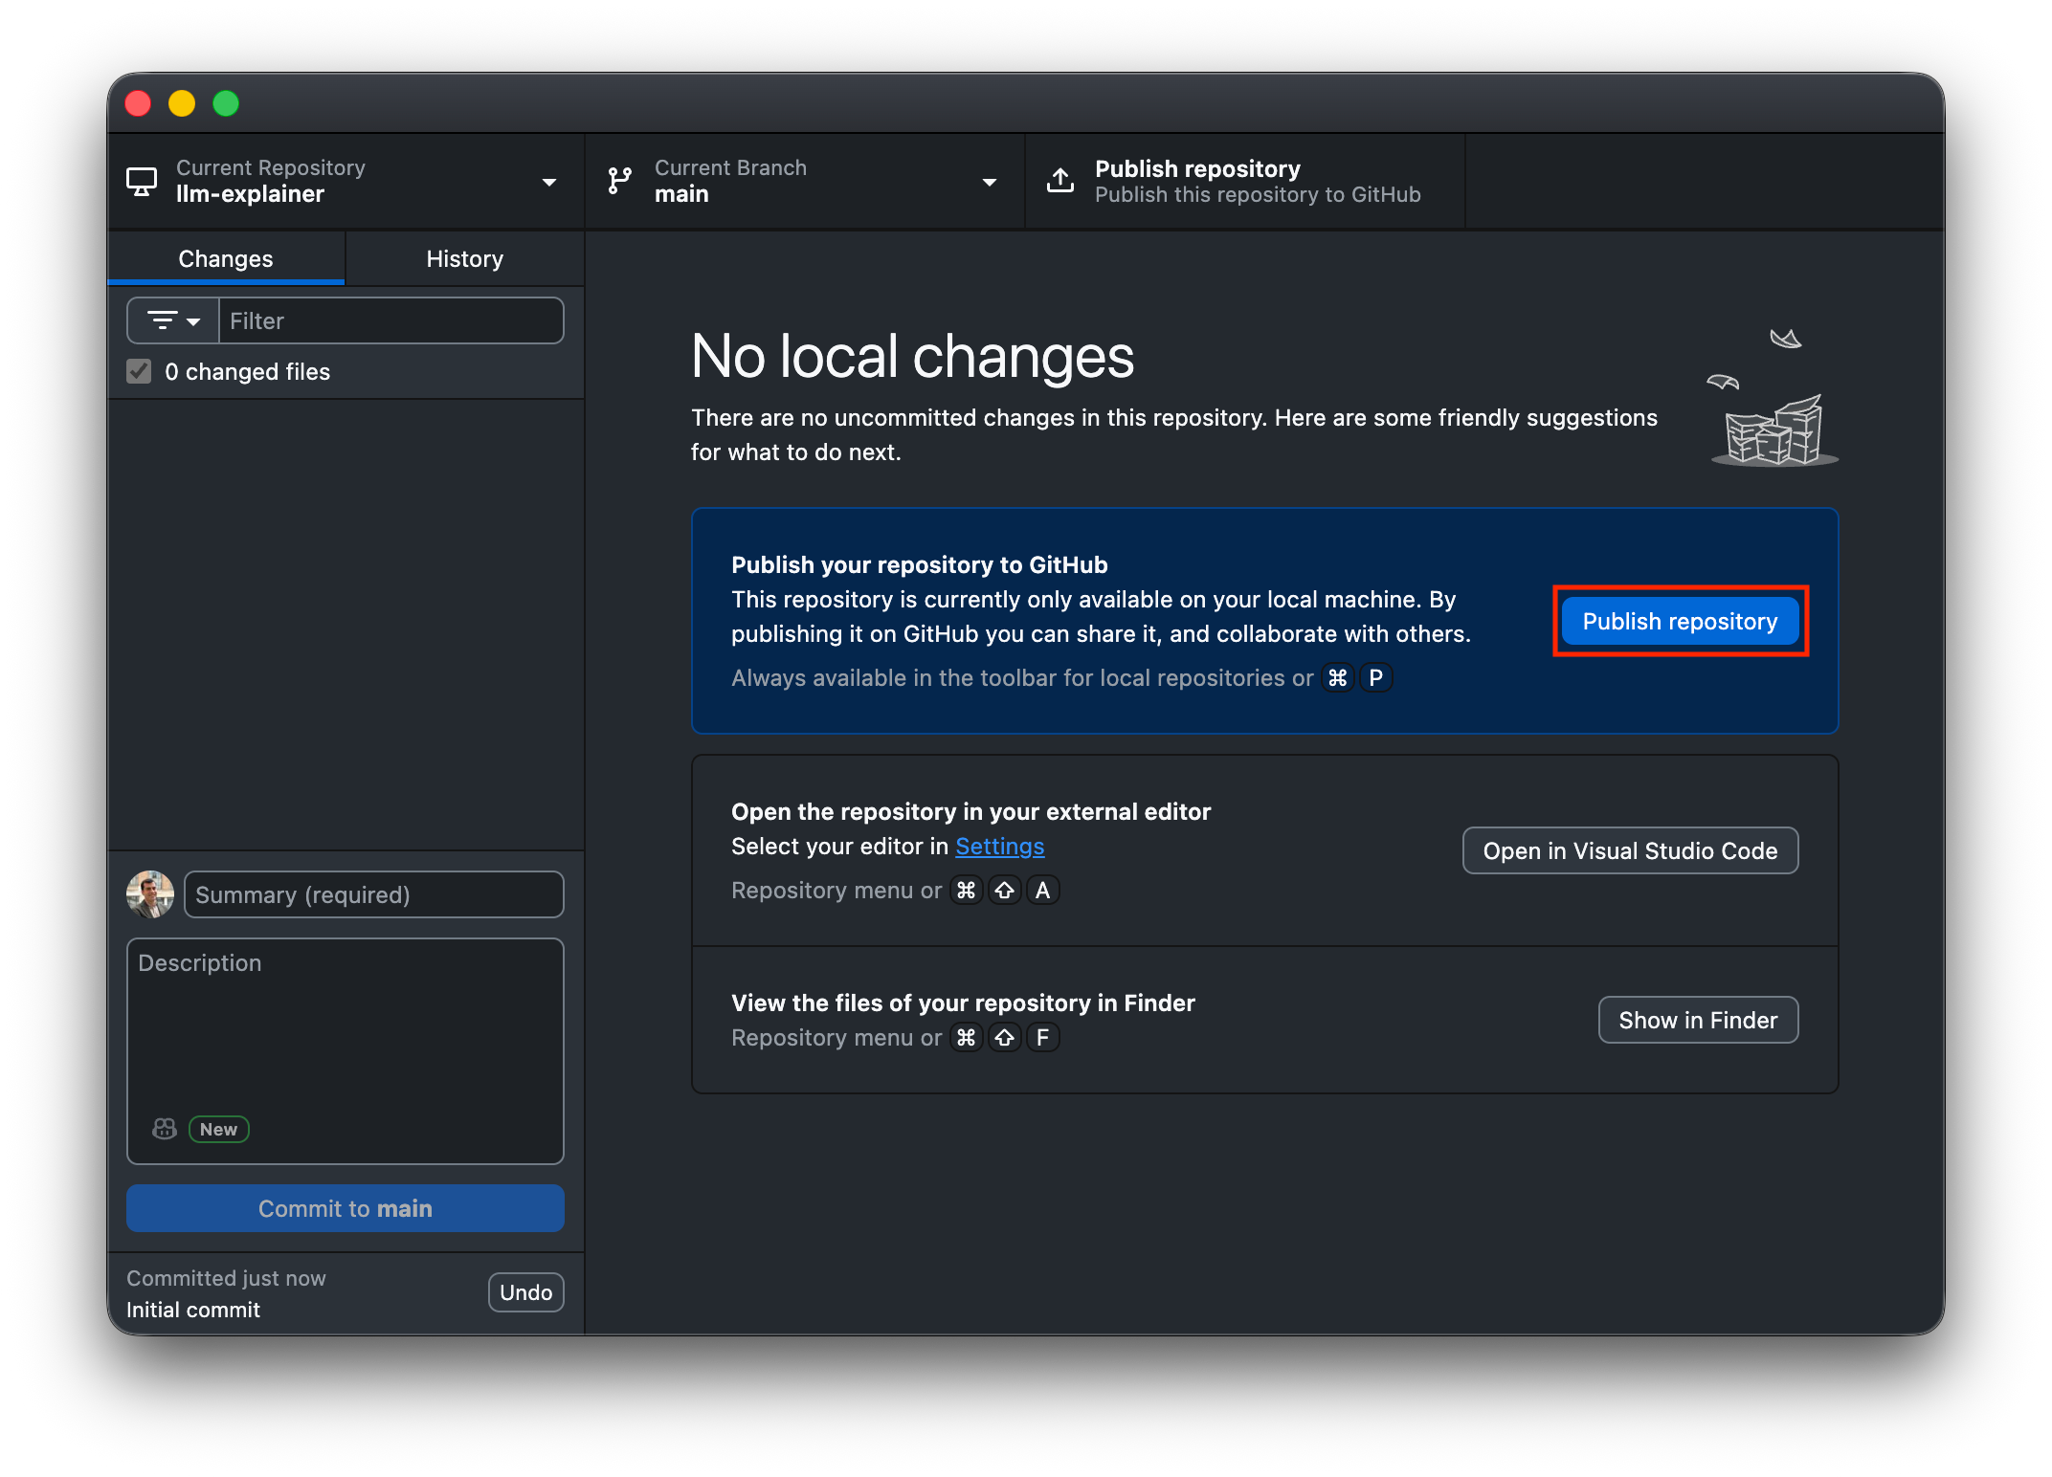This screenshot has height=1477, width=2052.
Task: Click Open in Visual Studio Code button
Action: [x=1630, y=850]
